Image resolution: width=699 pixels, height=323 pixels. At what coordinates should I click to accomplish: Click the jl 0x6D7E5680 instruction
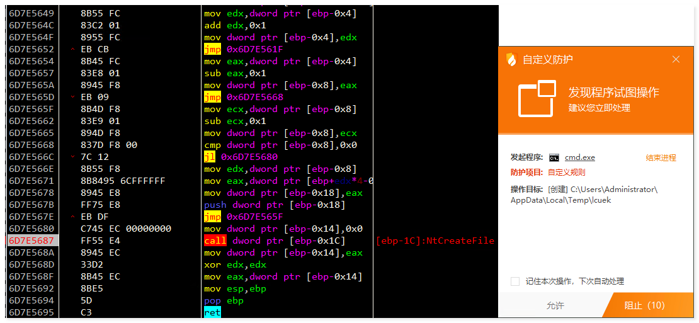(241, 157)
